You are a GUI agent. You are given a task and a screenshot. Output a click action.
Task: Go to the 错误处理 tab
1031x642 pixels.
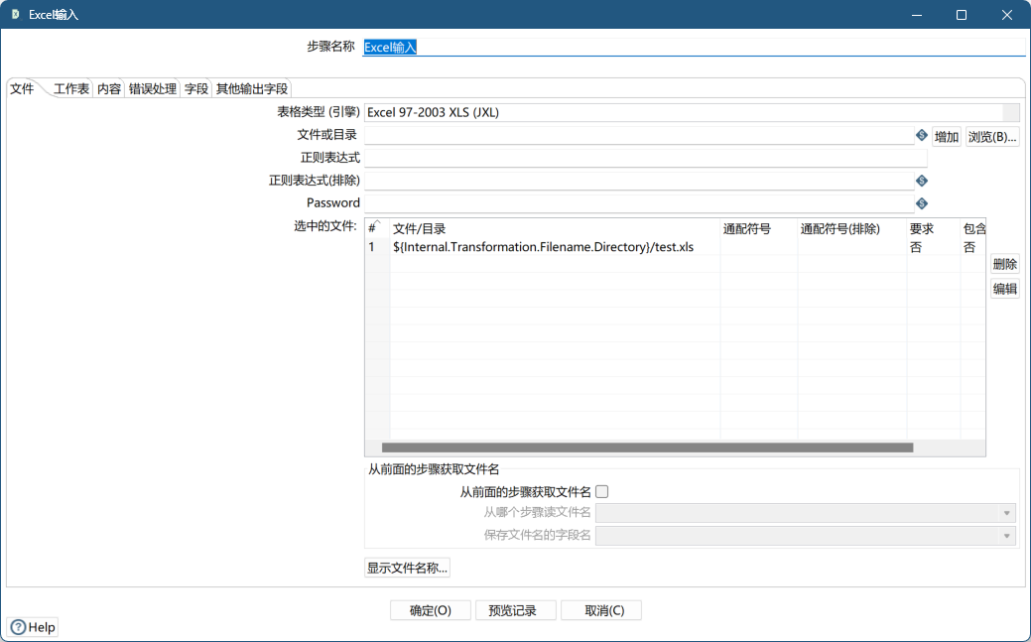point(152,89)
